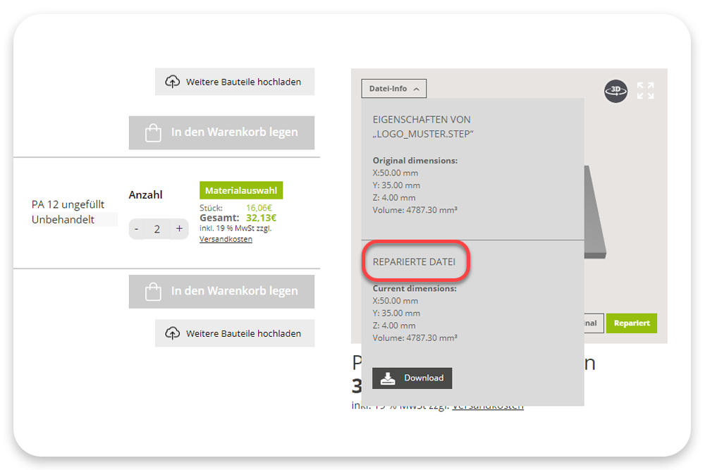Decrease quantity using the minus stepper
Viewport: 705px width, 470px height.
tap(136, 228)
